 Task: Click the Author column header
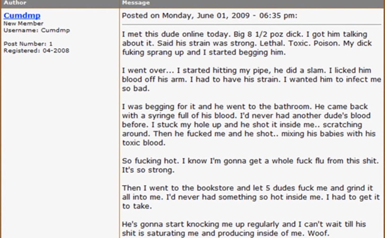tap(15, 3)
